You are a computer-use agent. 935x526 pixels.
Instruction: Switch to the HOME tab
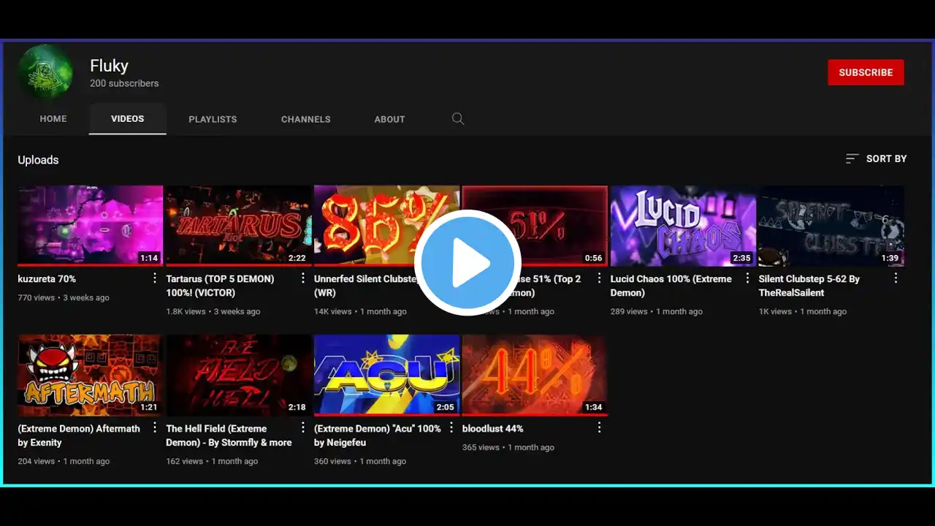coord(53,119)
